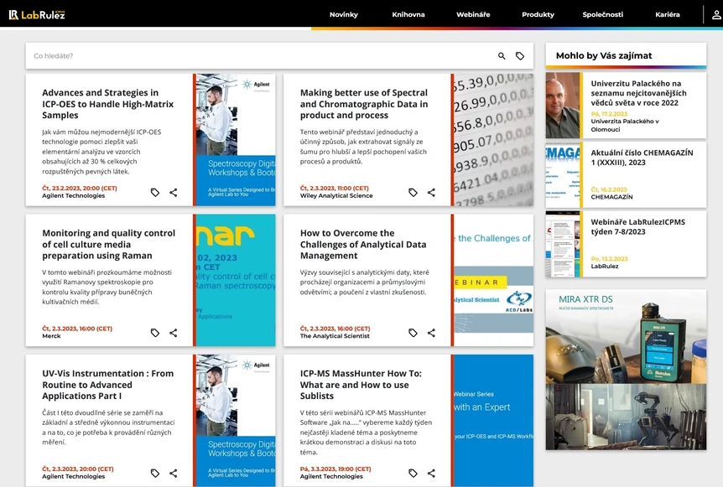The image size is (723, 487).
Task: Open 'UV-Vis Instrumentation' webinar title
Action: (x=108, y=385)
